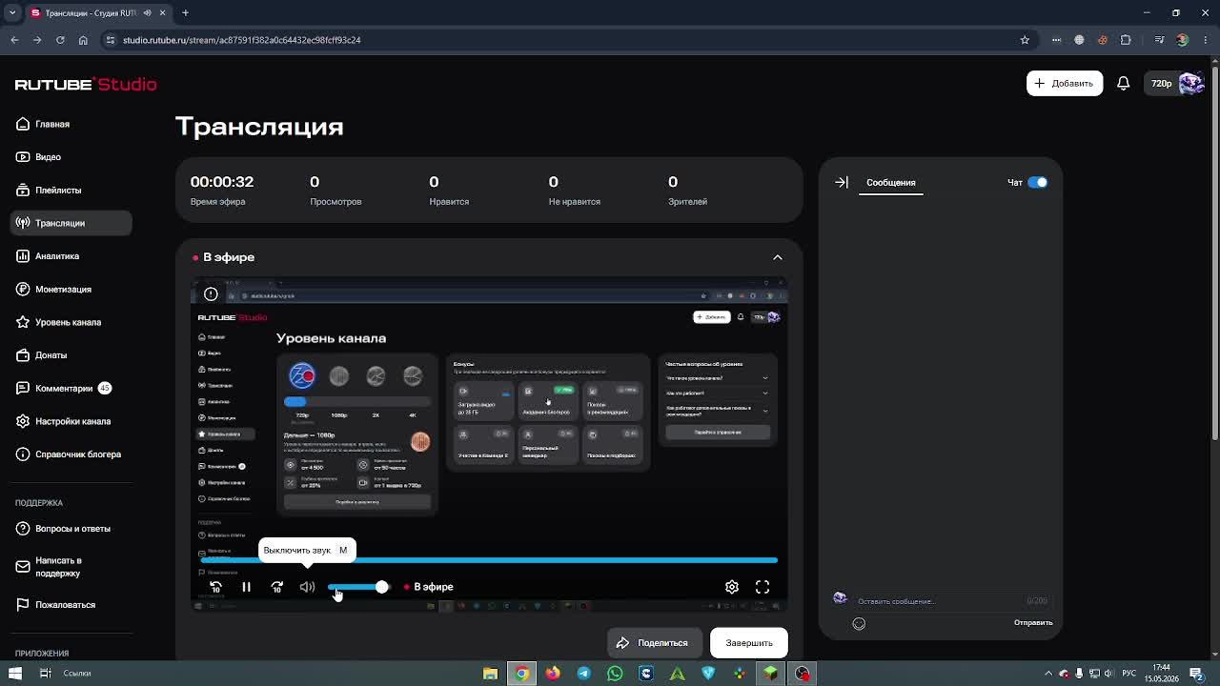The width and height of the screenshot is (1220, 686).
Task: Switch to the Сообщения tab
Action: [x=890, y=182]
